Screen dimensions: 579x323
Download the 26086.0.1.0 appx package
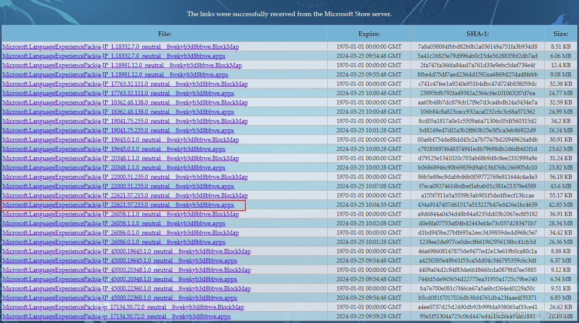(x=114, y=242)
